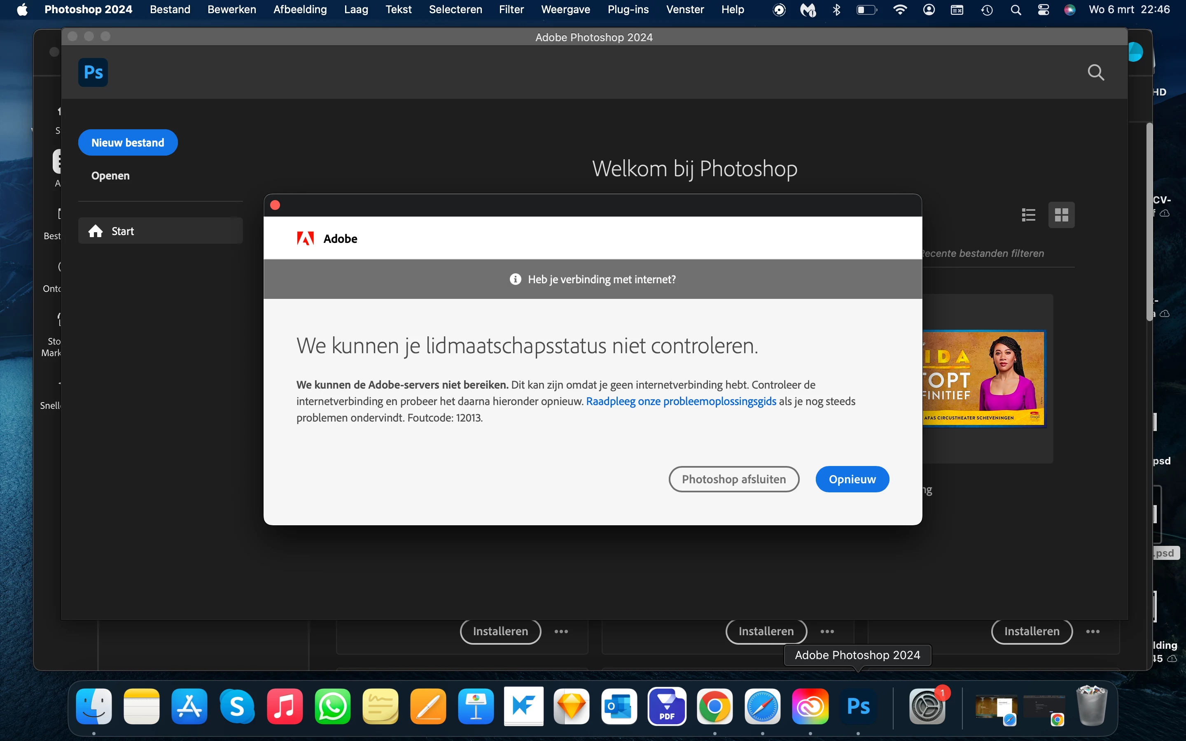Click the Sketch diamond icon in Dock
This screenshot has width=1186, height=741.
572,706
